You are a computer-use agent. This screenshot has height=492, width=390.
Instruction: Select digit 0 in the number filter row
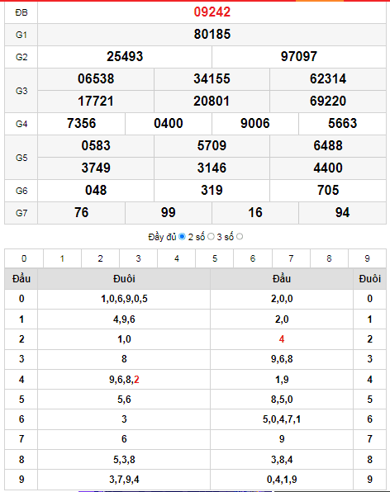[x=24, y=258]
